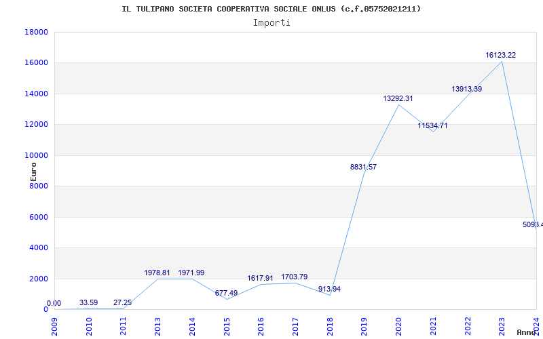Click the 12000 y-axis tick label
543x339 pixels.
pyautogui.click(x=36, y=125)
